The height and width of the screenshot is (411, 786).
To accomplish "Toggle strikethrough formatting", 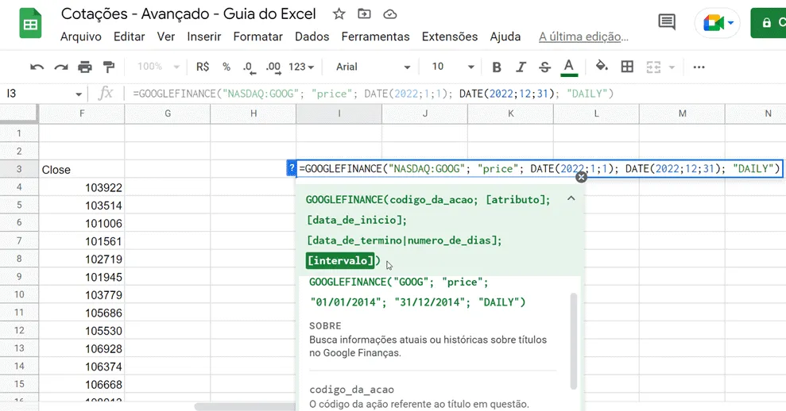I will click(x=545, y=67).
